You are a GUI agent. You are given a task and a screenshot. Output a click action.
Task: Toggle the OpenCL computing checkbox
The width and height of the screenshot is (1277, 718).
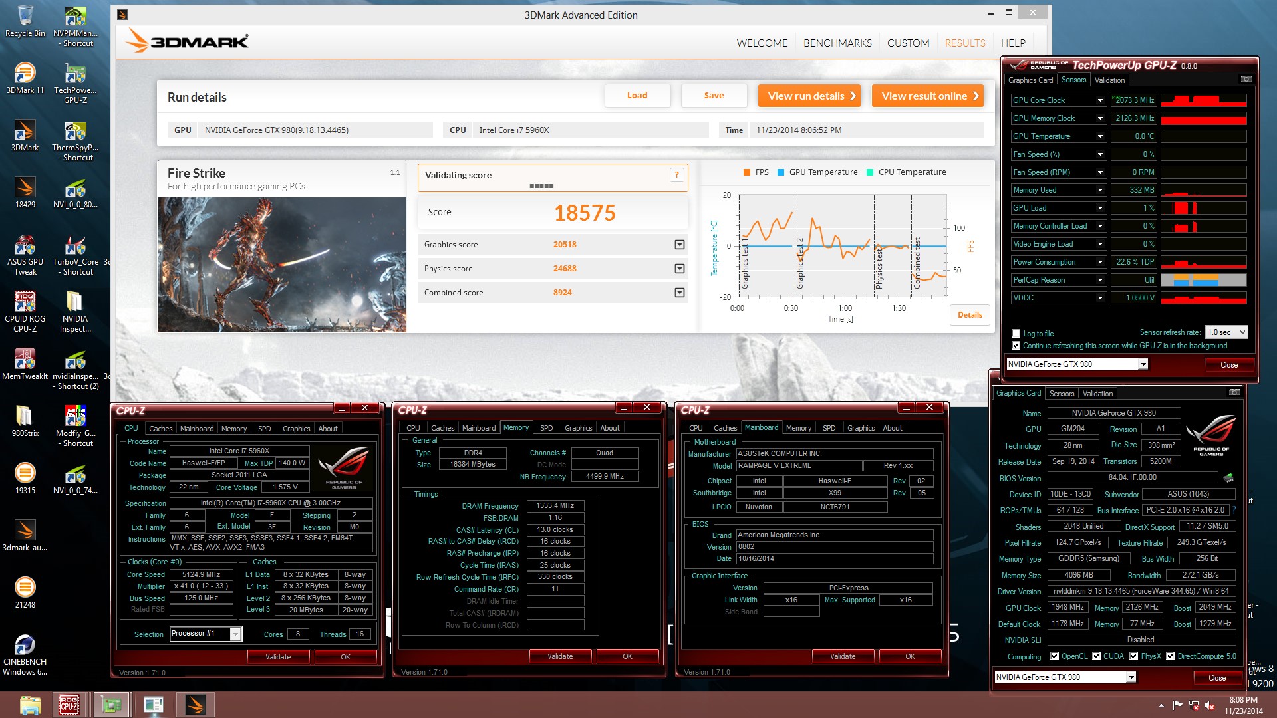pos(1054,656)
